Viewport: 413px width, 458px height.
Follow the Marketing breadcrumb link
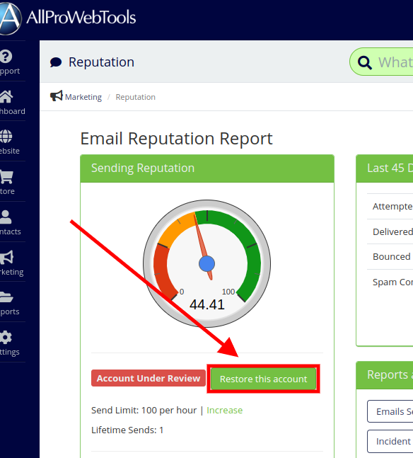(x=83, y=97)
